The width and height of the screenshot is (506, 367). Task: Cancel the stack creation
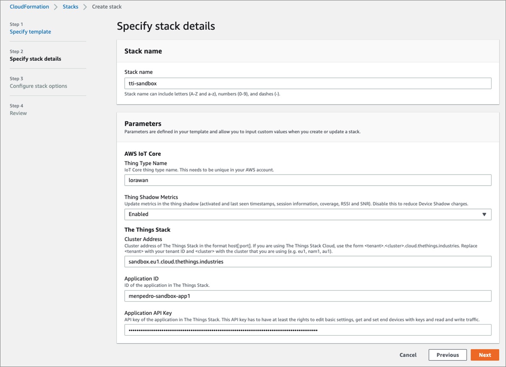[408, 355]
